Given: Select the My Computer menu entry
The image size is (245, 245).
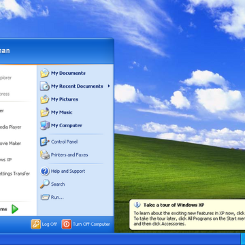Looking at the screenshot, I should 75,125.
